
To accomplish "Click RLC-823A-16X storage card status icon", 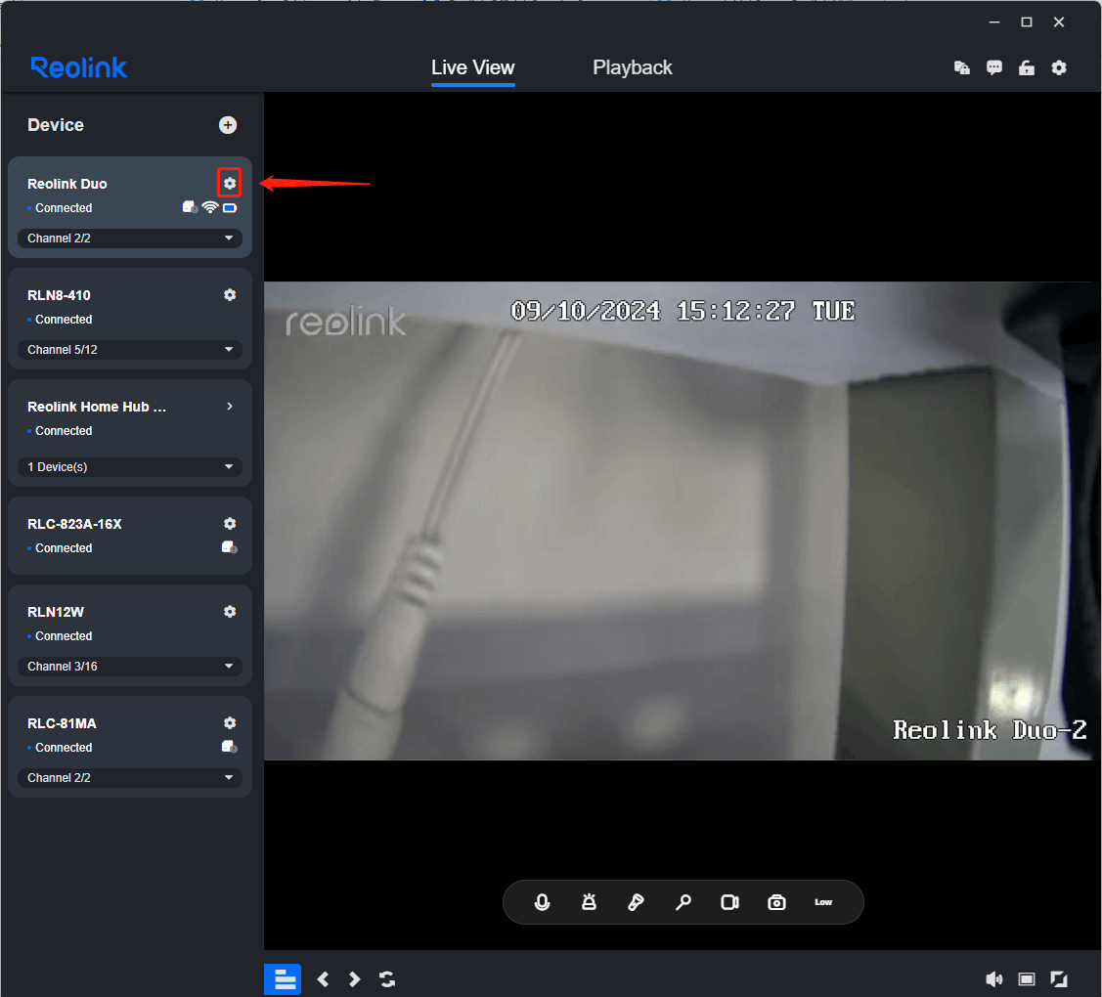I will [229, 547].
